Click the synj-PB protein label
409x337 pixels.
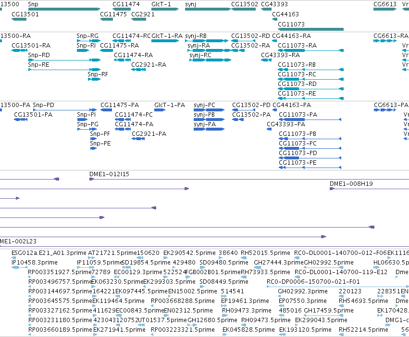tap(204, 115)
